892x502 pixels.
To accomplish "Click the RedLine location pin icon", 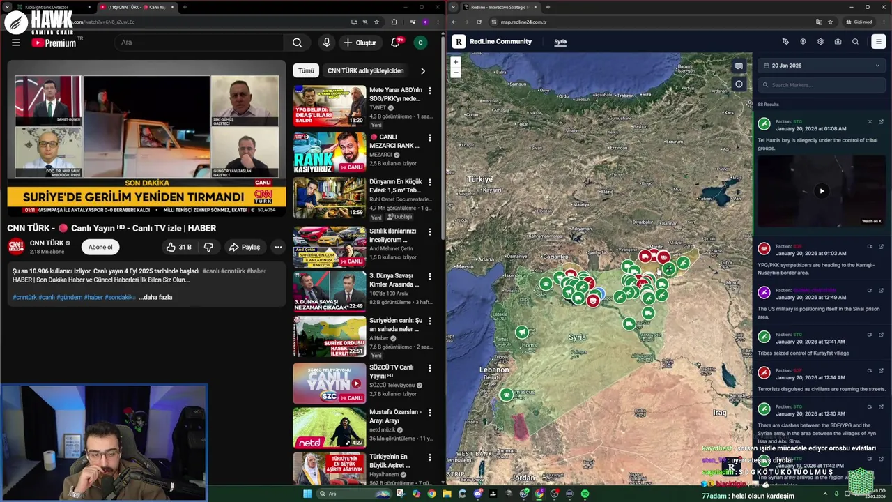I will click(803, 42).
